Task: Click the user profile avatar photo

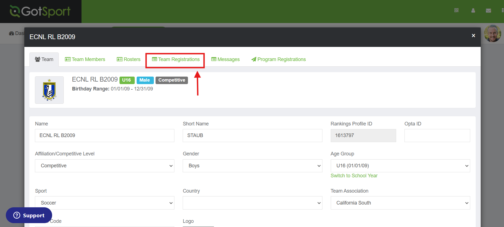Action: tap(492, 34)
